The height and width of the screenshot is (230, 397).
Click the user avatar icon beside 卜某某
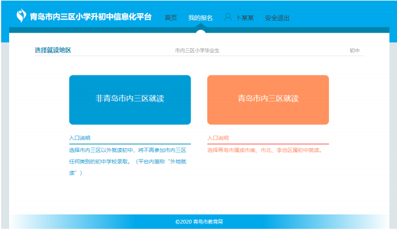point(228,17)
